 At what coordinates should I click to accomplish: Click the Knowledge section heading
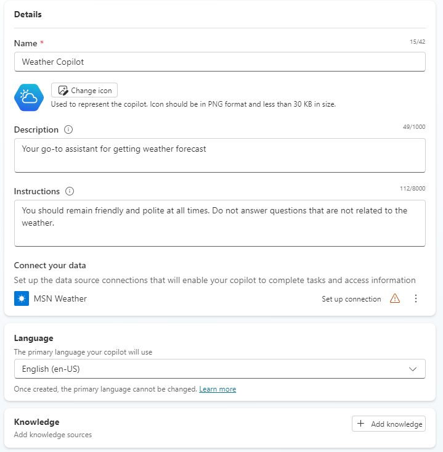37,422
